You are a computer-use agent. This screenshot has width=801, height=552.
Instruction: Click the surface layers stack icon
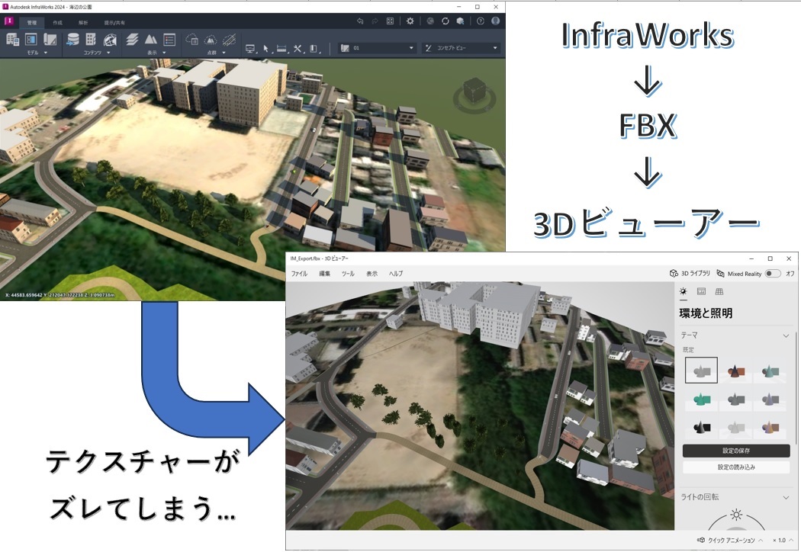132,40
